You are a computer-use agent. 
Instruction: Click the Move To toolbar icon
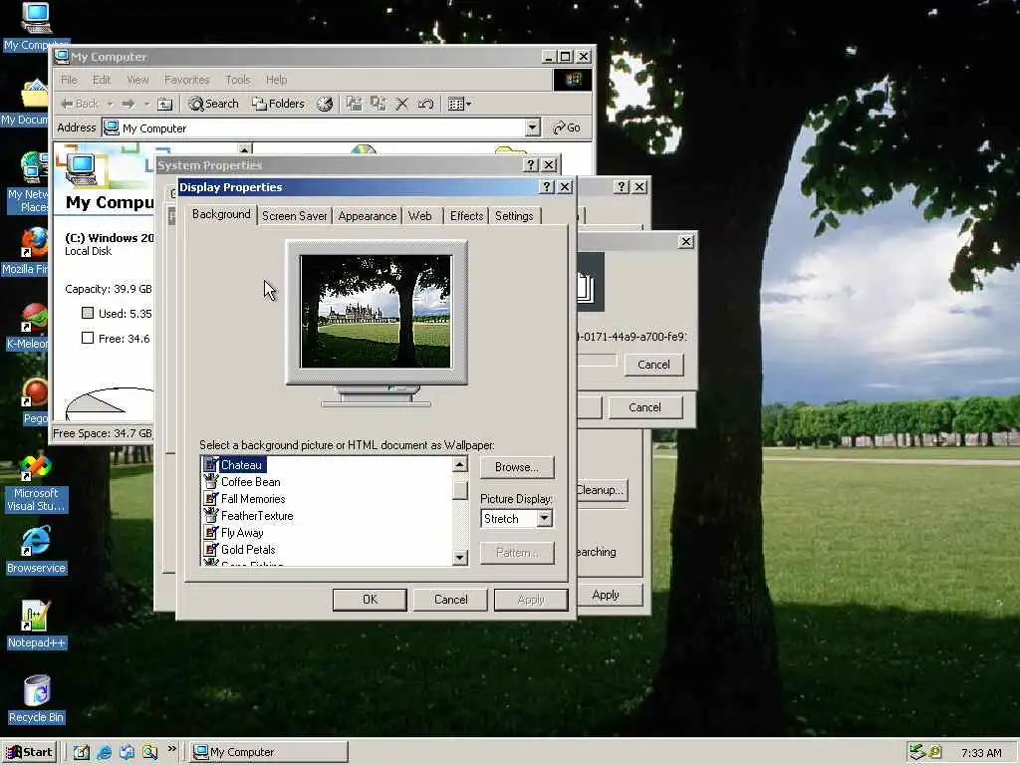[x=354, y=104]
